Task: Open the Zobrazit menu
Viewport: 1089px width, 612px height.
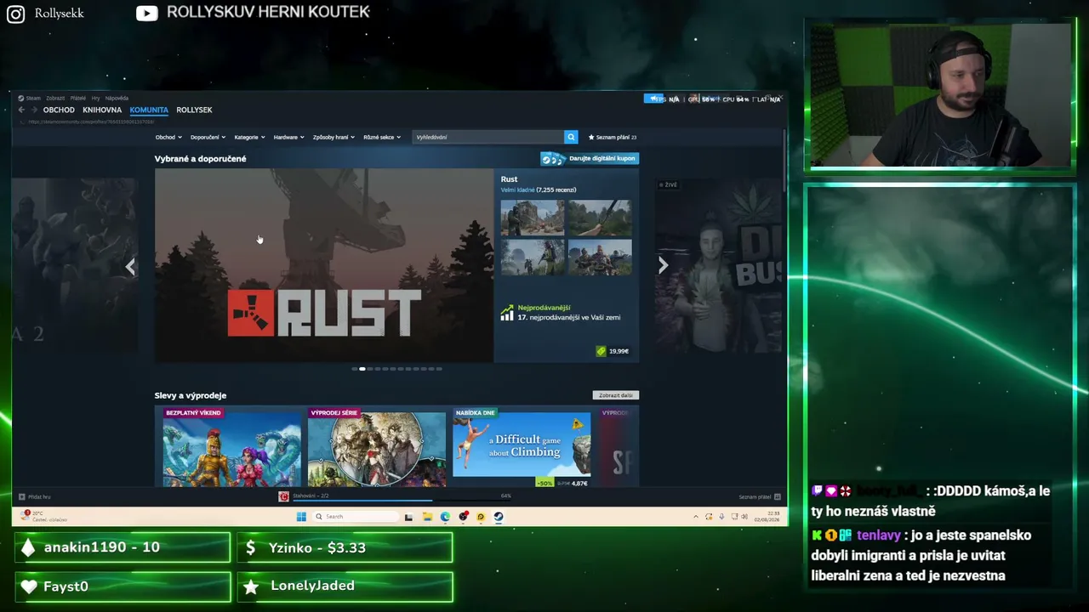Action: click(55, 98)
